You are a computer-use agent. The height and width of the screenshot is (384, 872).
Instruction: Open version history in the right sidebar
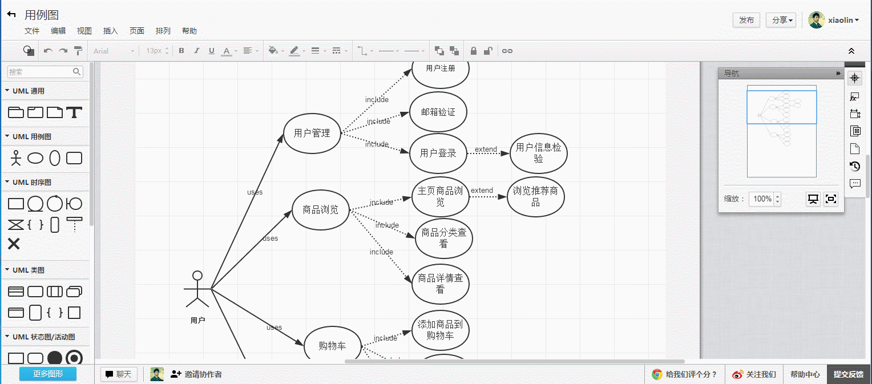854,166
